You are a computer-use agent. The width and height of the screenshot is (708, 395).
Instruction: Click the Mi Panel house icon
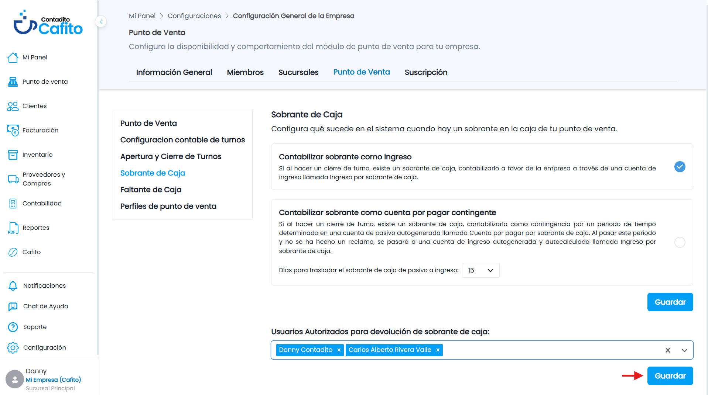point(13,58)
